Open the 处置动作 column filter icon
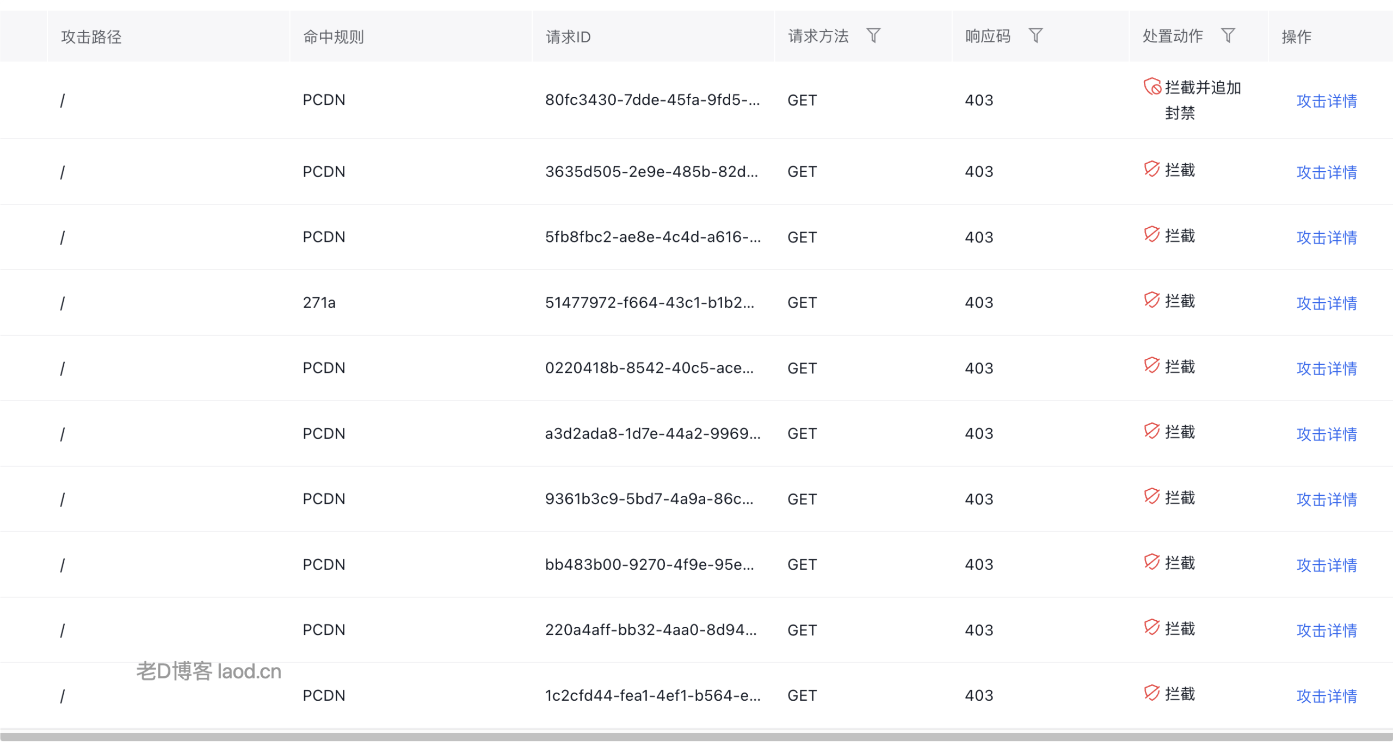The image size is (1393, 742). point(1228,36)
